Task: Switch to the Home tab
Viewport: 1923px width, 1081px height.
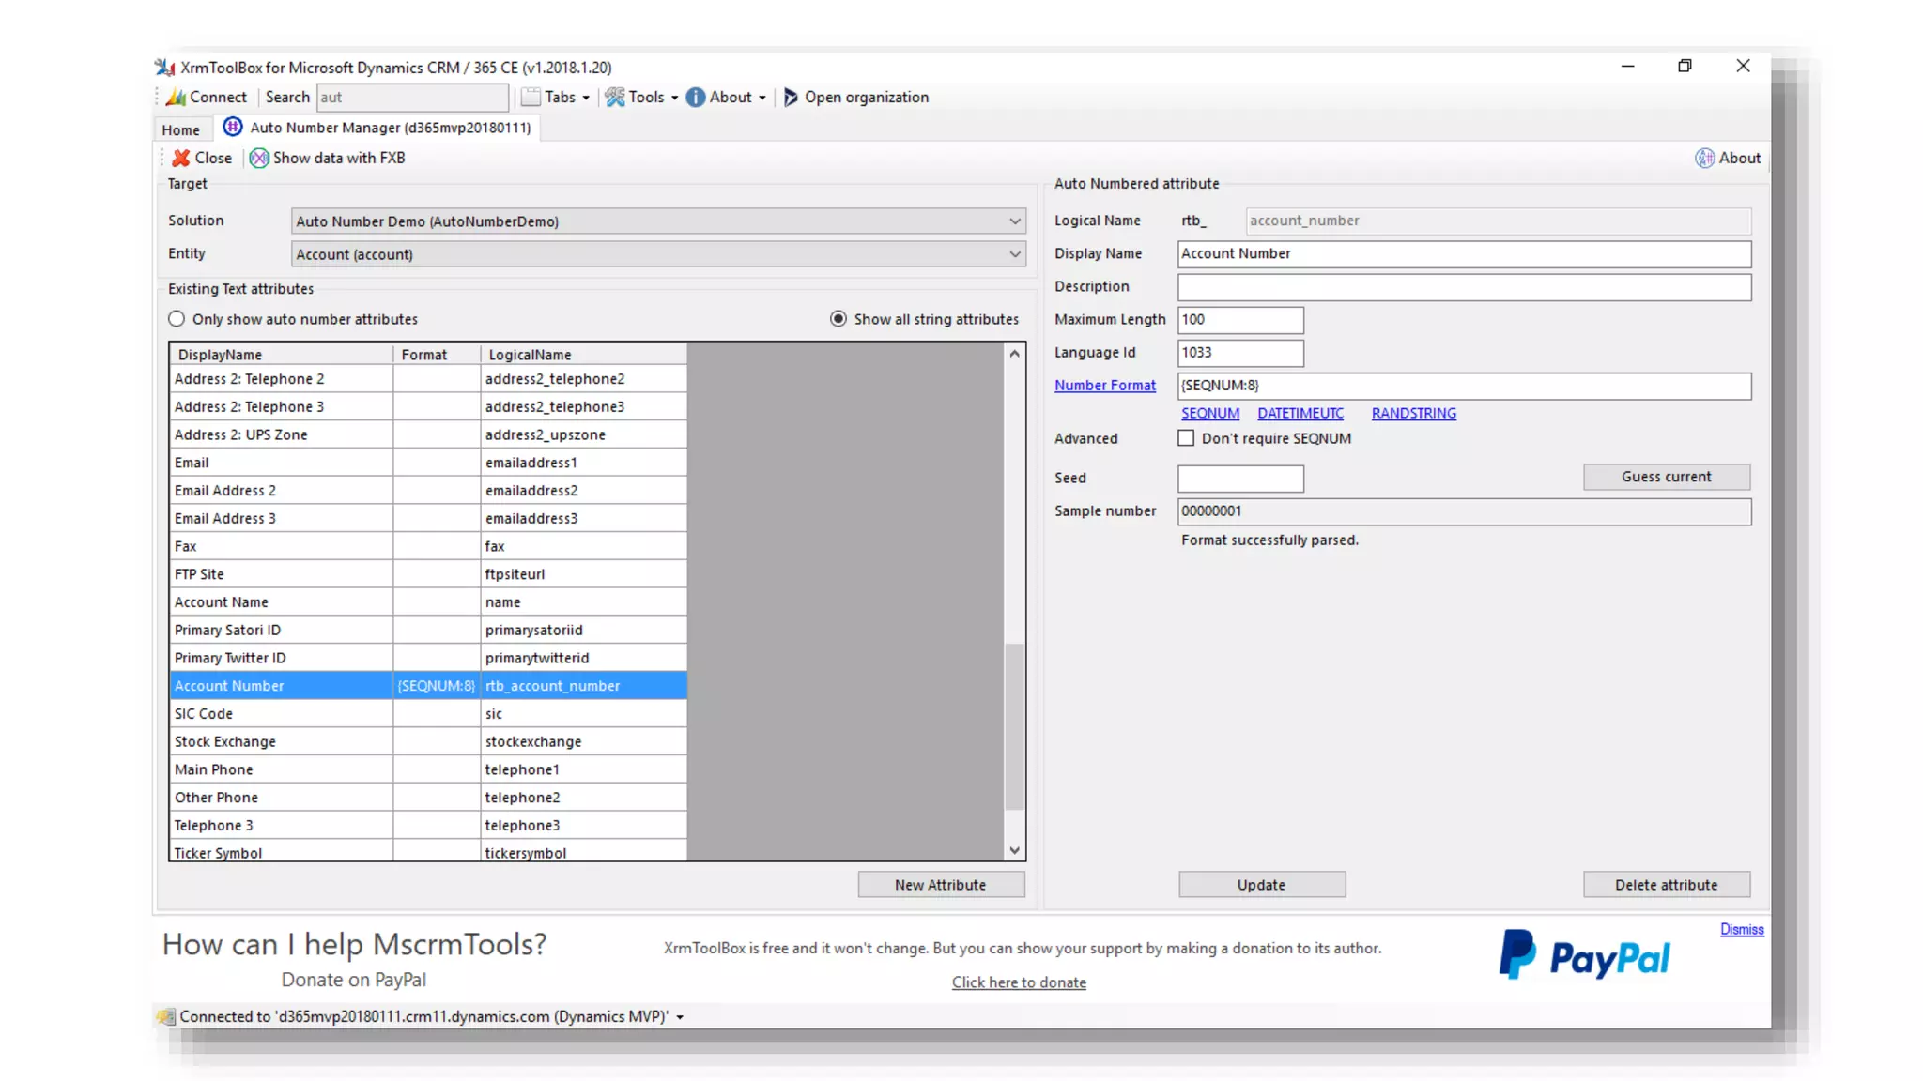Action: tap(180, 129)
